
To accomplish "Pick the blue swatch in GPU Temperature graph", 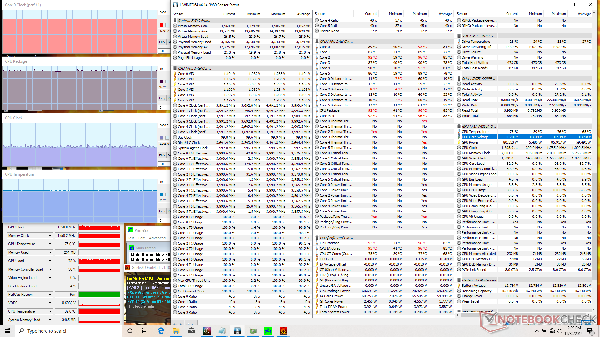I will coord(161,194).
